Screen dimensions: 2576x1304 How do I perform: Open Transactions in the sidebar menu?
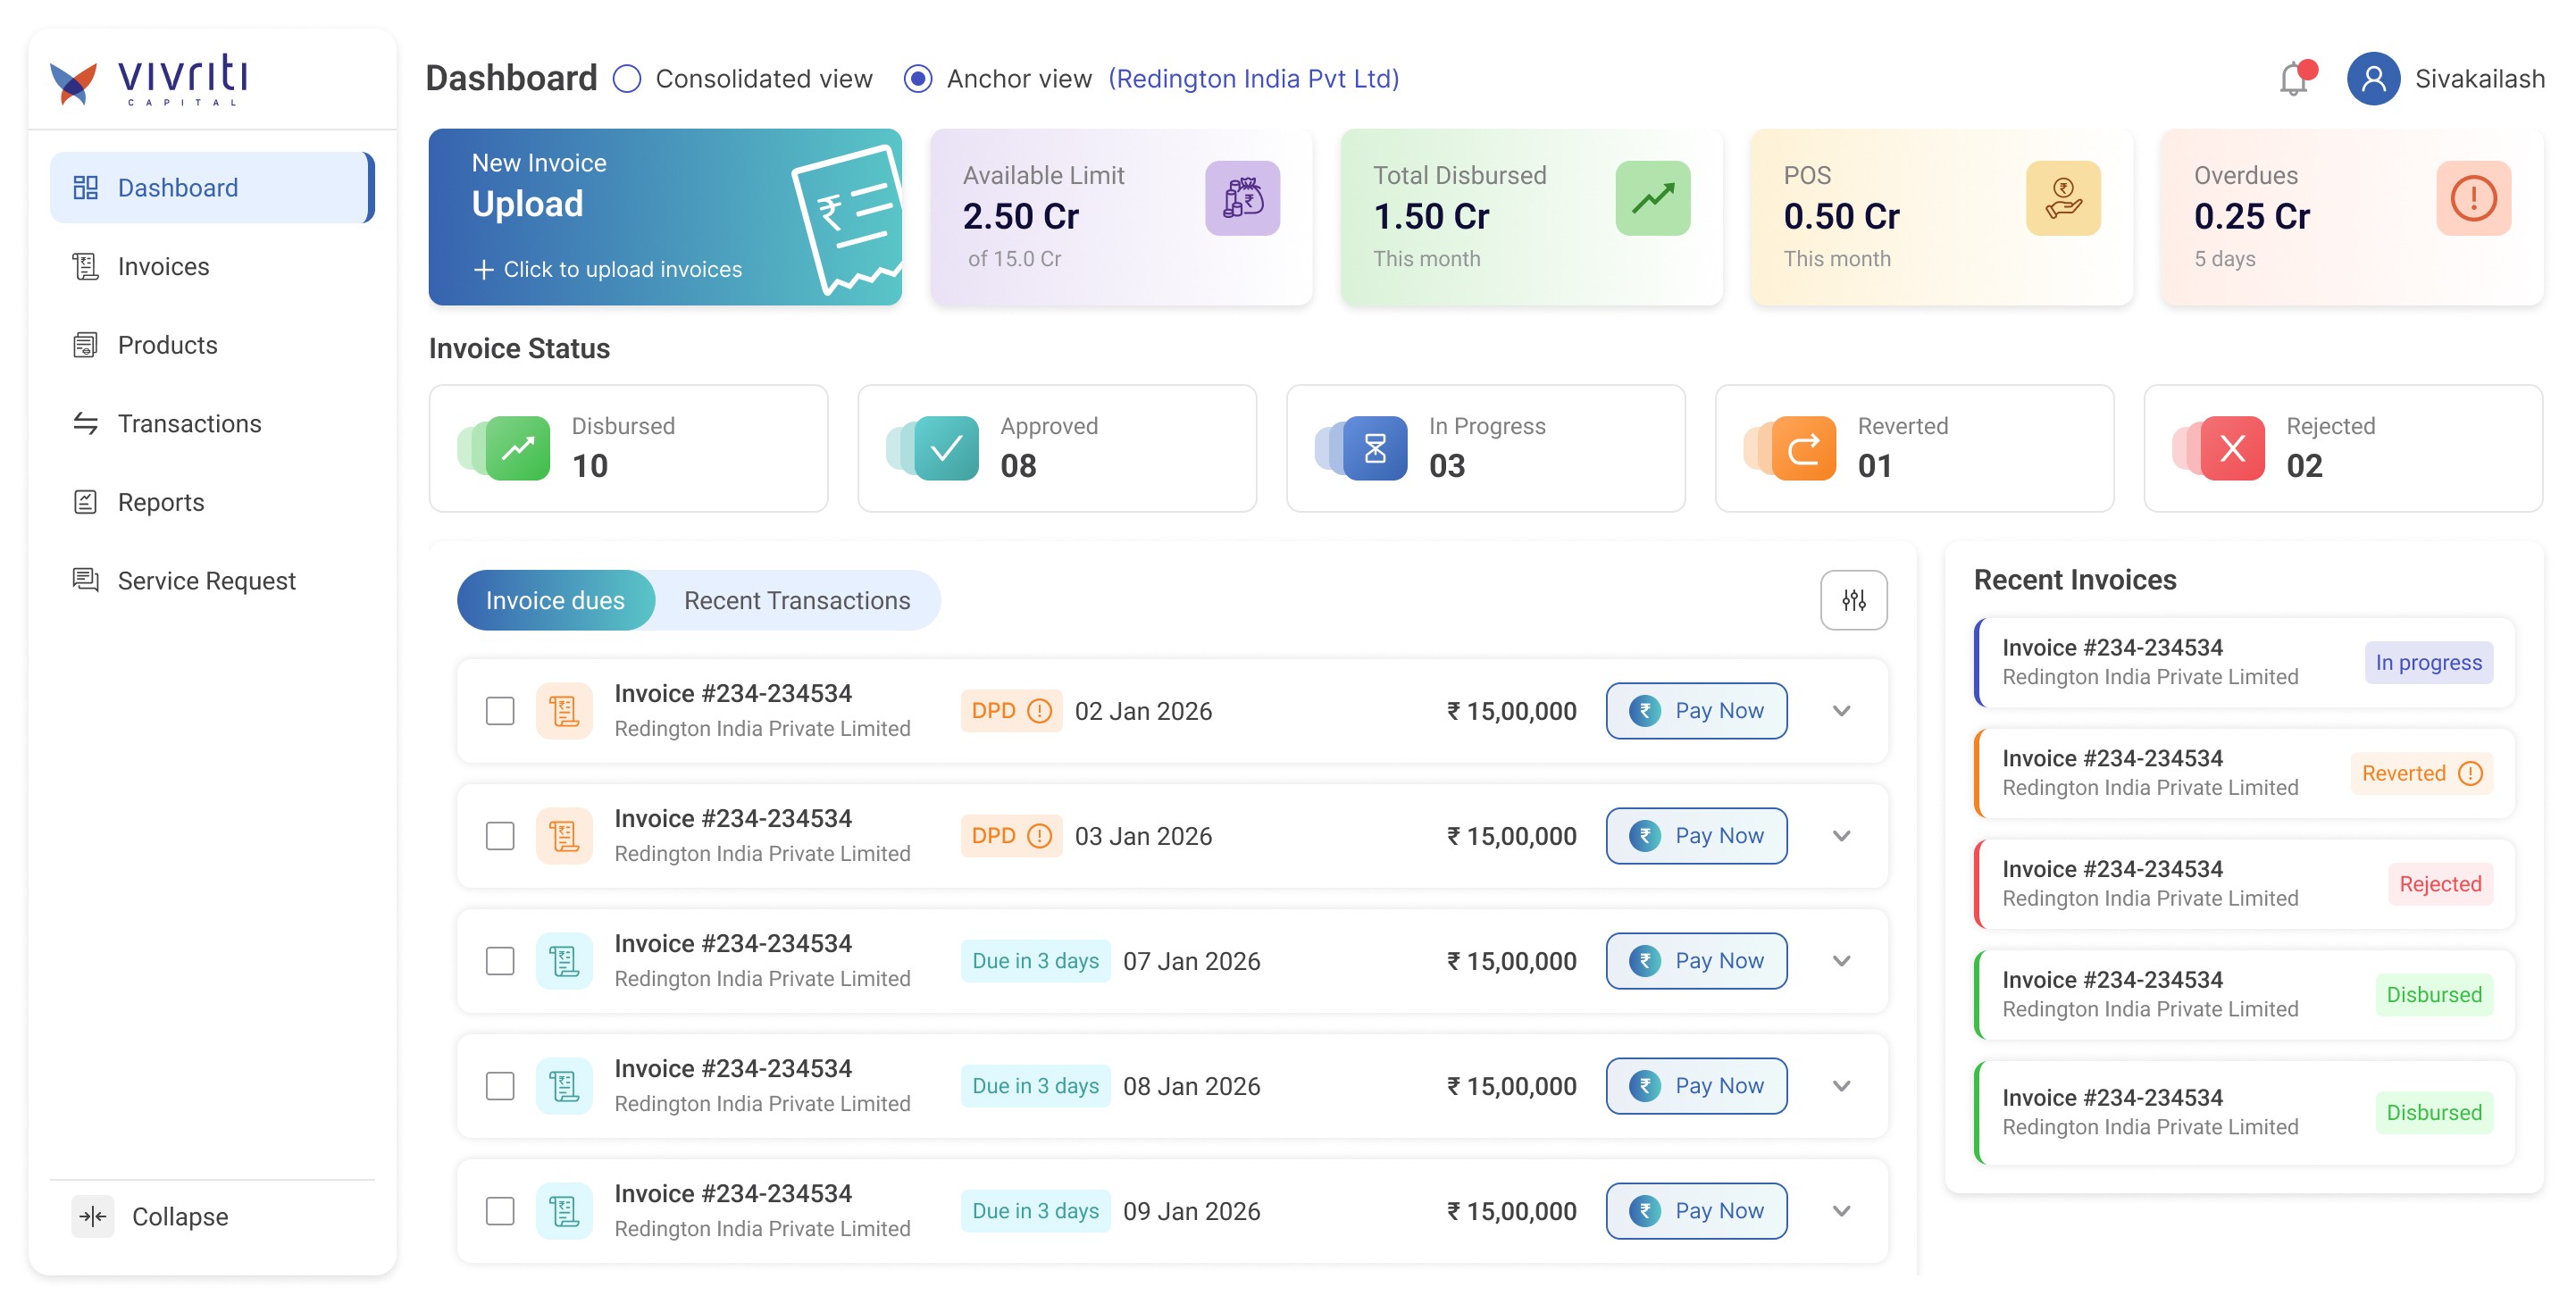(189, 424)
